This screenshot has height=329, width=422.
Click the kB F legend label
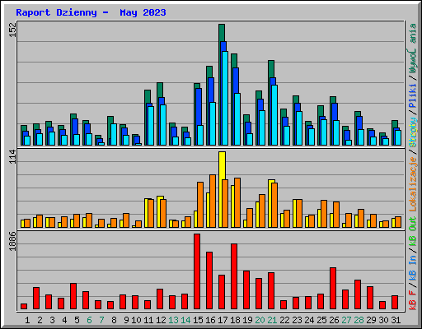point(412,300)
